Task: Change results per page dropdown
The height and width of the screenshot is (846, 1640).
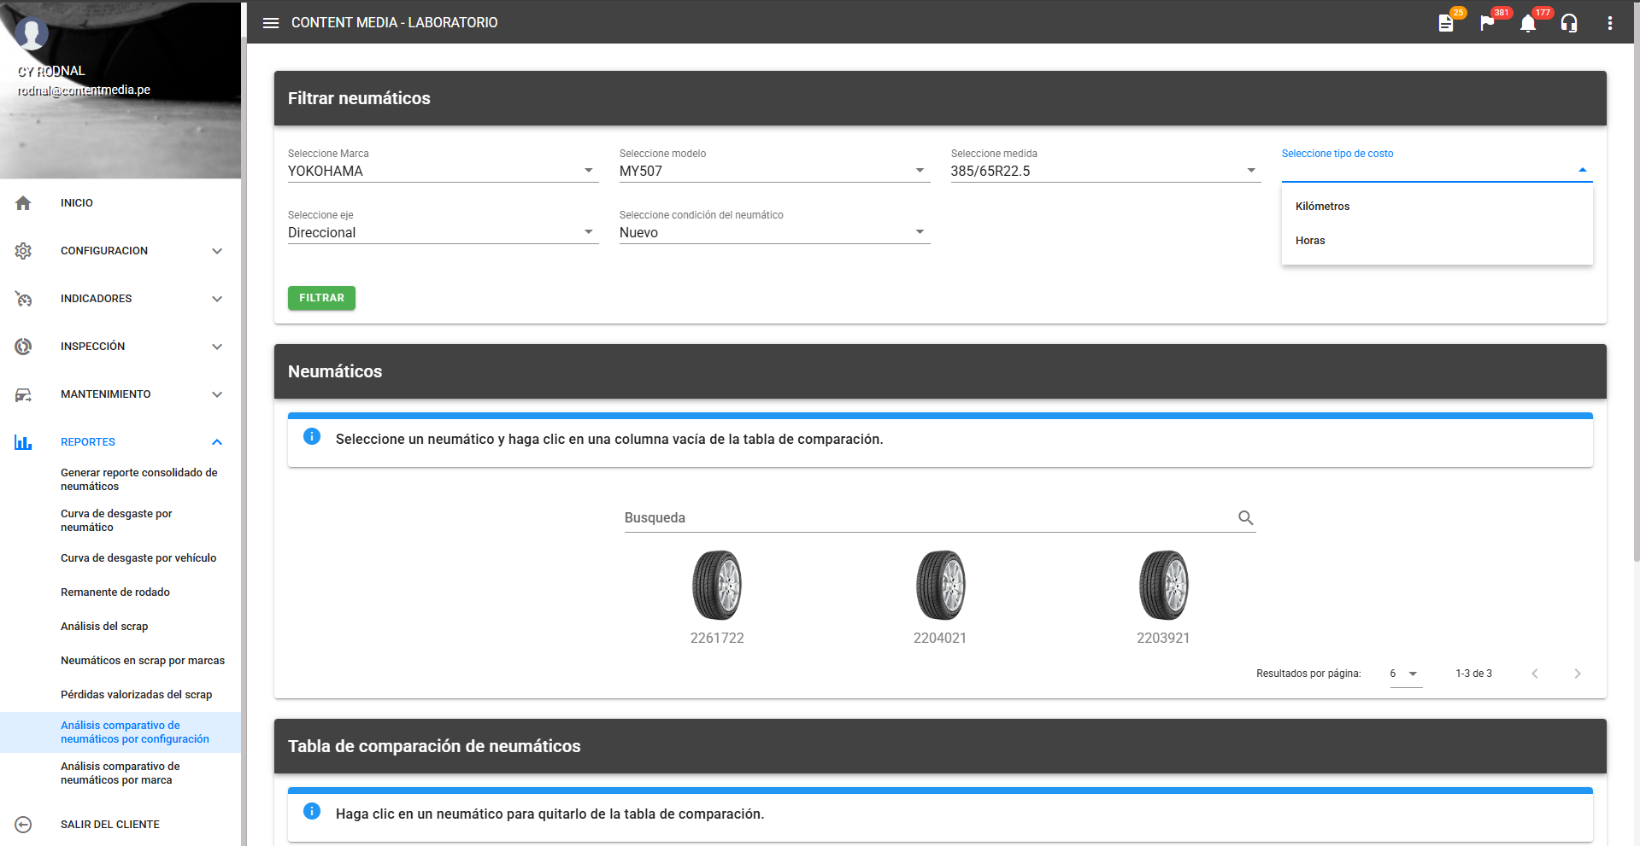Action: tap(1404, 674)
